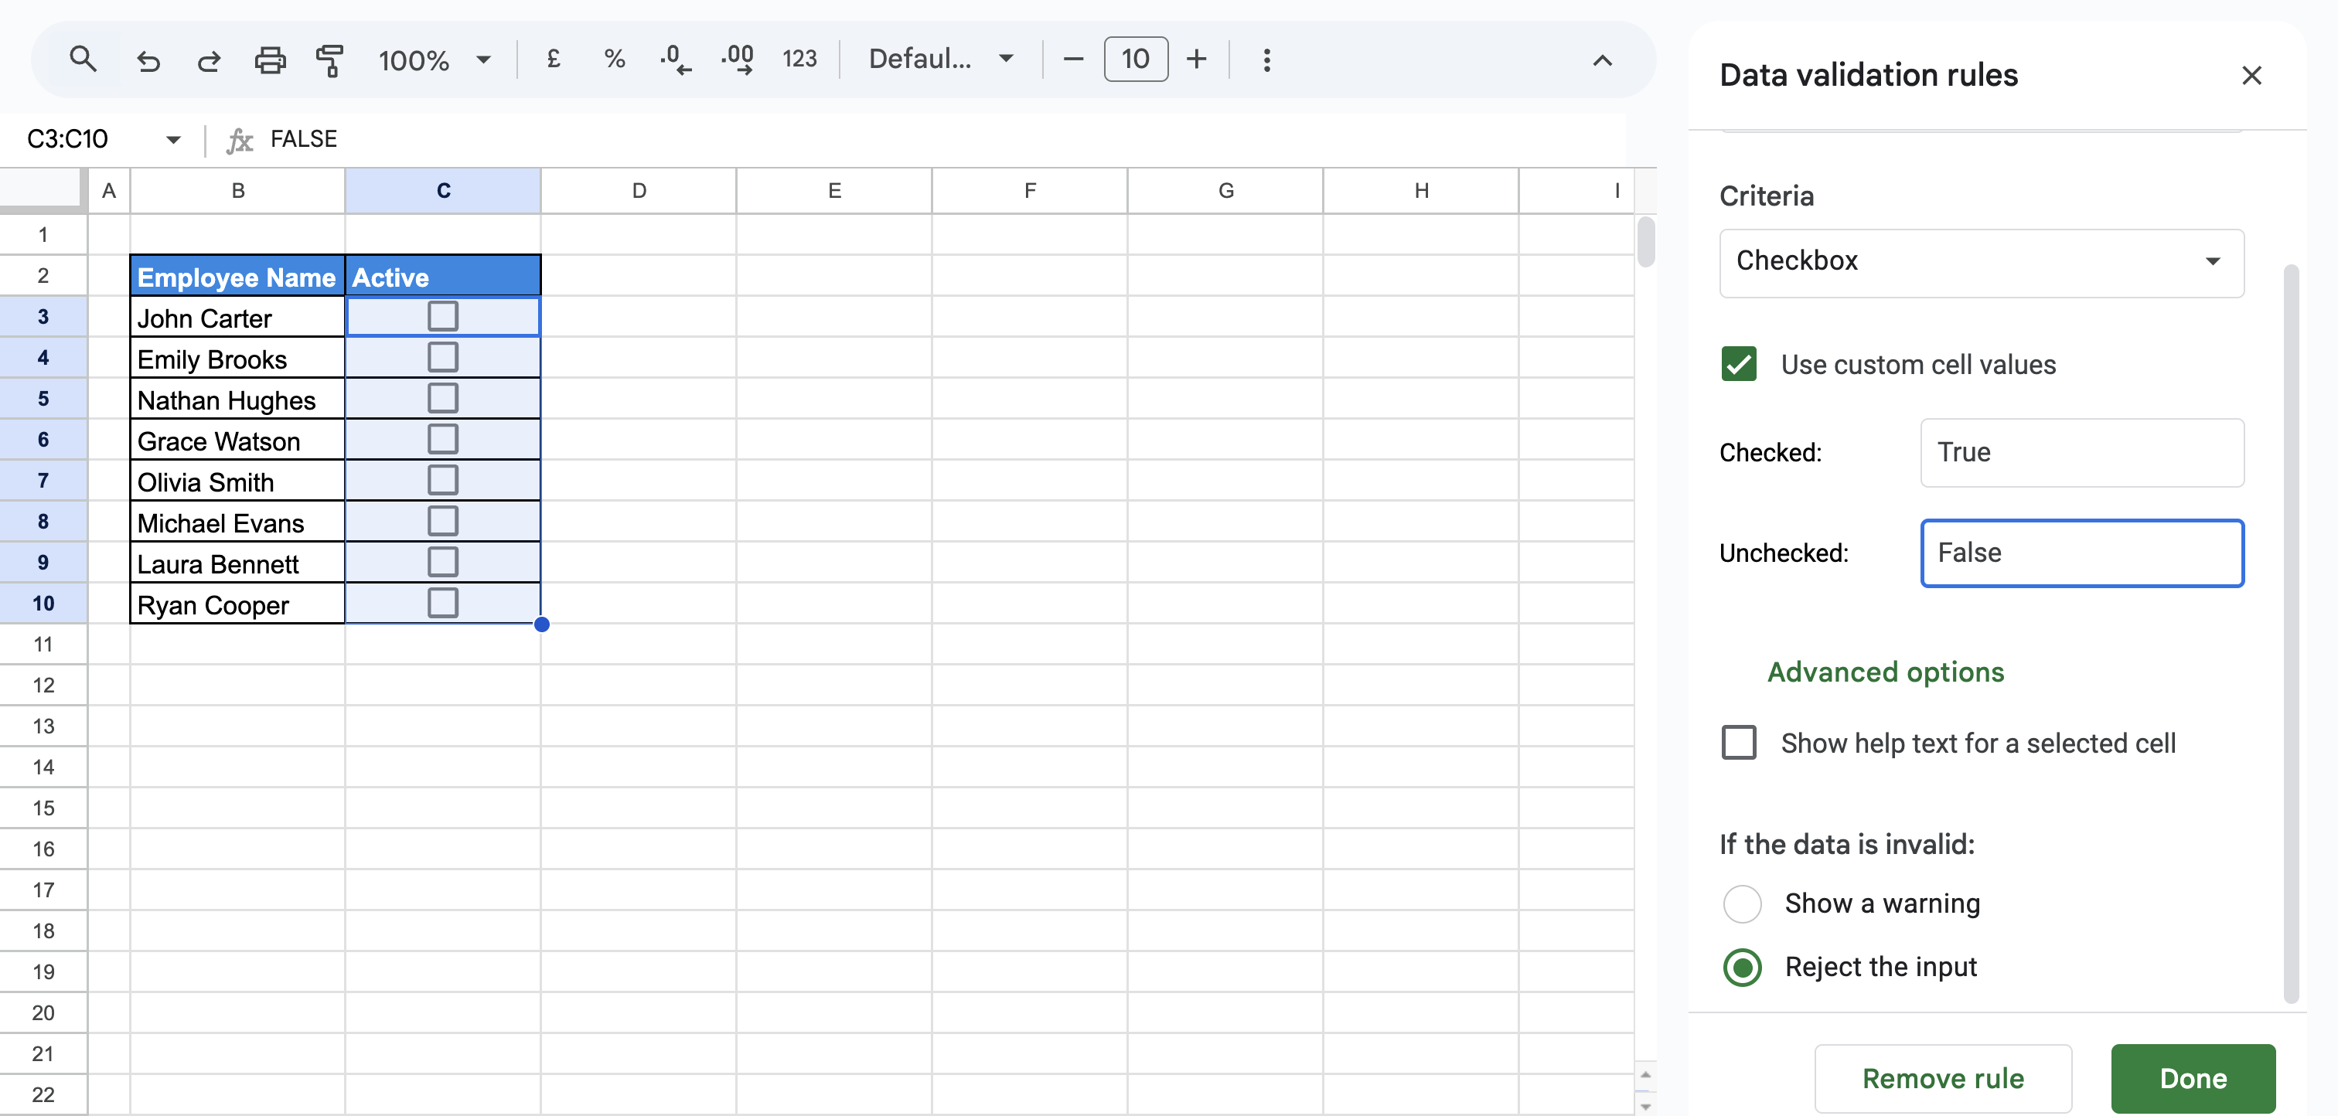Image resolution: width=2338 pixels, height=1116 pixels.
Task: Open the three-dot more options menu
Action: tap(1267, 60)
